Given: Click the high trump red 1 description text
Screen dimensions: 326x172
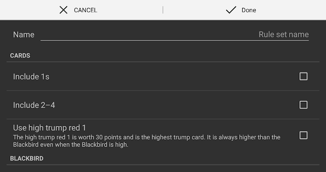Looking at the screenshot, I should pyautogui.click(x=147, y=141).
